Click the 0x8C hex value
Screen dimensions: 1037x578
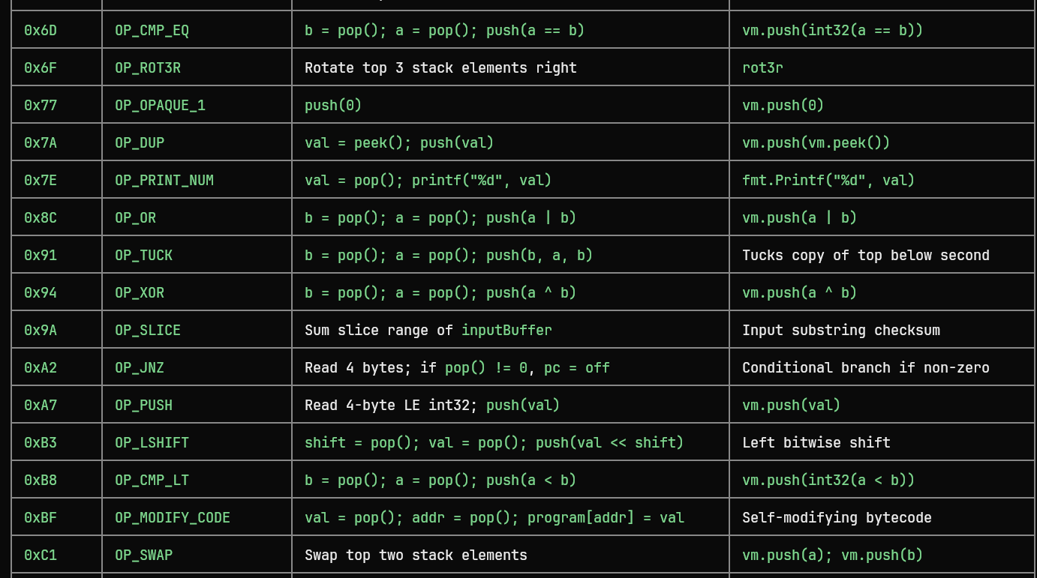coord(41,217)
